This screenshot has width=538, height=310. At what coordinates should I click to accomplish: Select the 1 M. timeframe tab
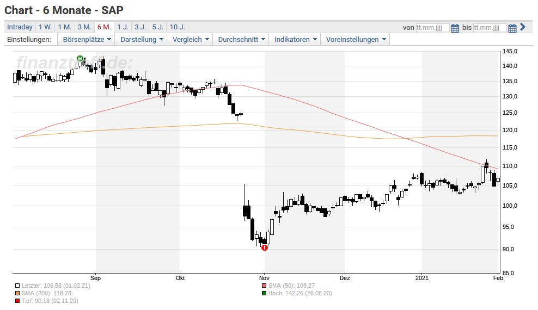click(64, 27)
